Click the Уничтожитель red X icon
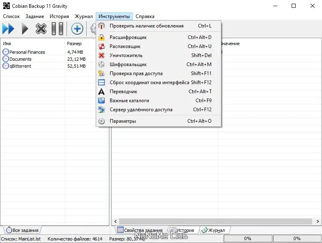 point(101,55)
